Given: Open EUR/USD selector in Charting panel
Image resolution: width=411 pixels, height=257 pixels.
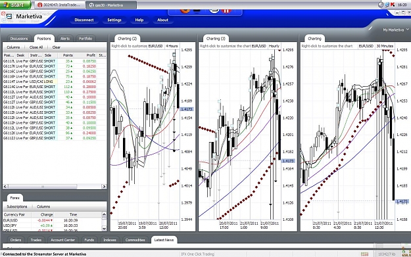Looking at the screenshot, I should coord(366,46).
